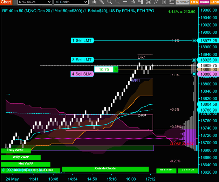This screenshot has height=182, width=219.
Task: Click the +1.5% level label
Action: point(174,41)
